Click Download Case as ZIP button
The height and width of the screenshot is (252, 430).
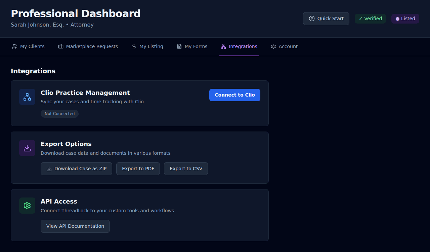(x=76, y=169)
